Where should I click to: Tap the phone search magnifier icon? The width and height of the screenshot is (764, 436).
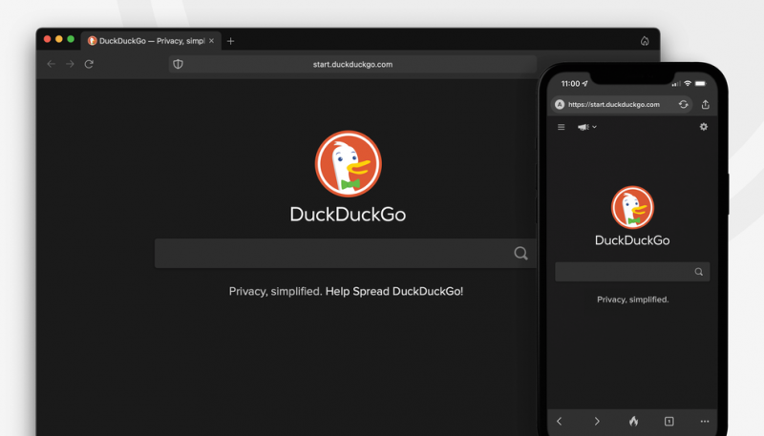[x=698, y=272]
